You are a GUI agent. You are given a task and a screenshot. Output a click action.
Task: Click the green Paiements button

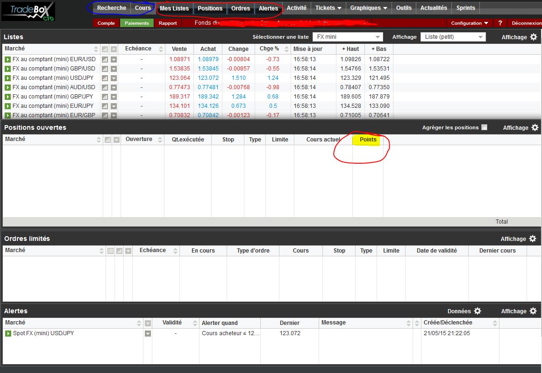pos(137,23)
